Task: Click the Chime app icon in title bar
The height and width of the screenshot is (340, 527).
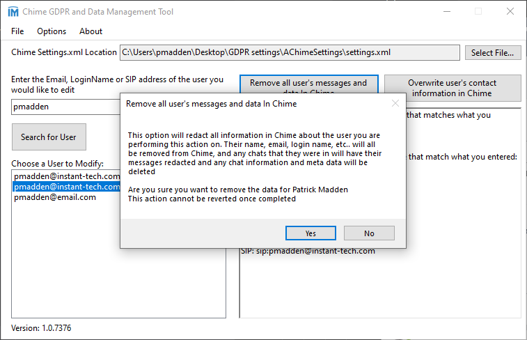Action: (x=13, y=12)
